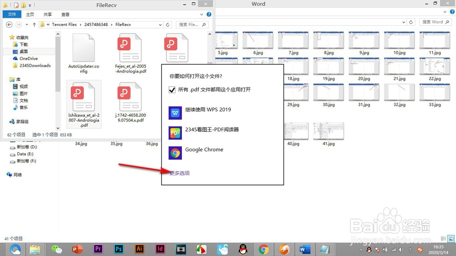This screenshot has width=456, height=256.
Task: Open WeChat from the taskbar
Action: (57, 249)
